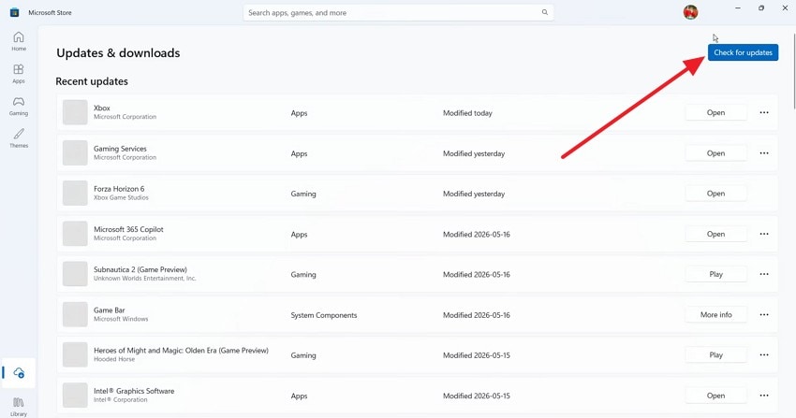
Task: Click the Recent updates heading
Action: coord(92,81)
